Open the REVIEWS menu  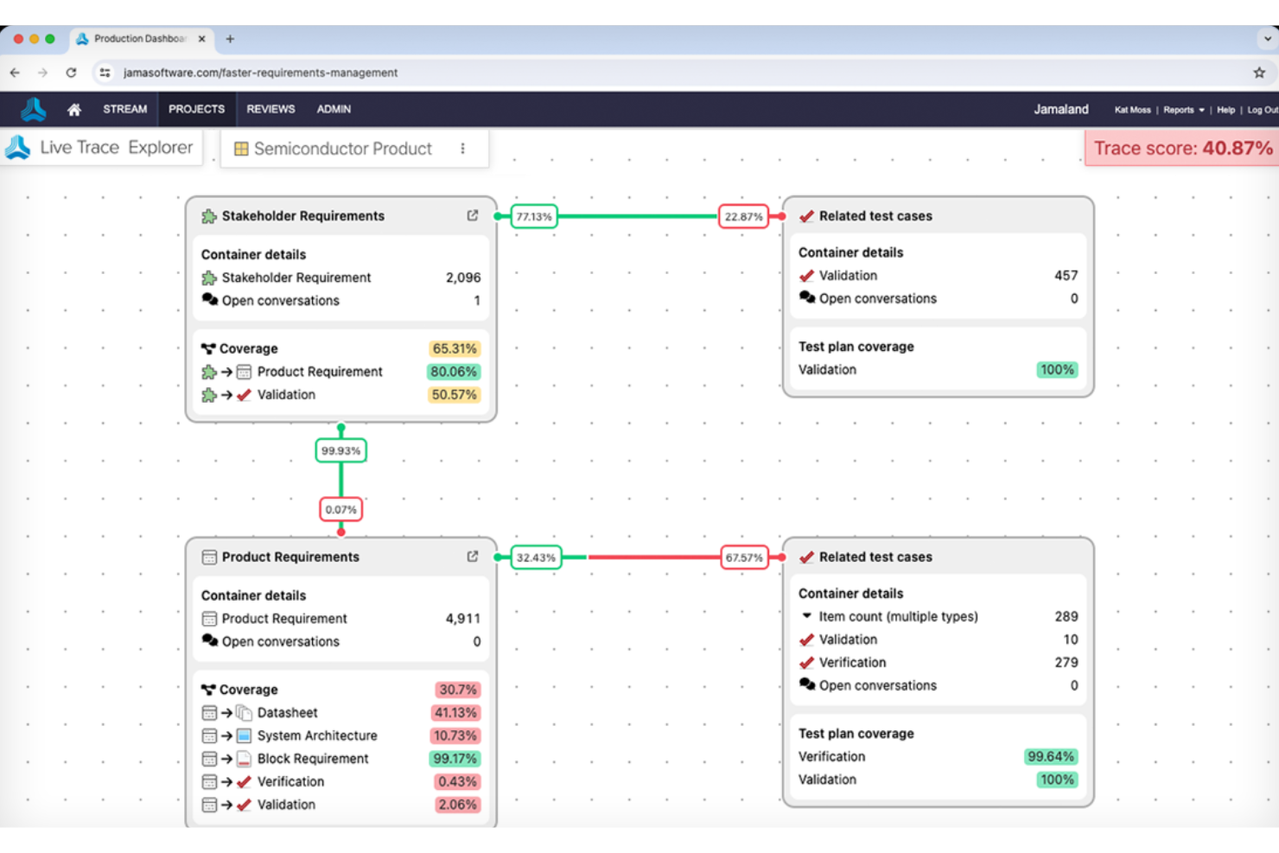(270, 110)
